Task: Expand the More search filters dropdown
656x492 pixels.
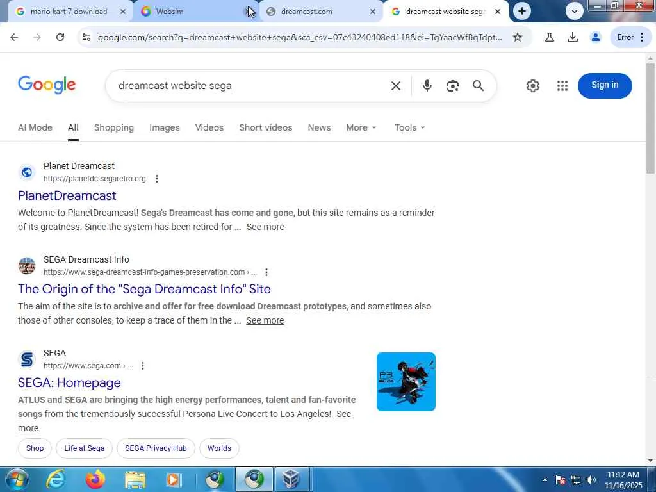Action: (361, 127)
